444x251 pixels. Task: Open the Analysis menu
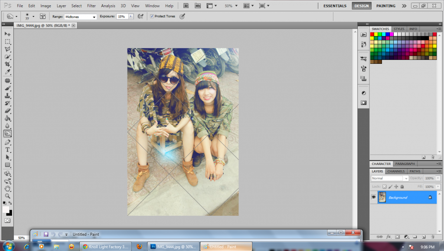108,6
